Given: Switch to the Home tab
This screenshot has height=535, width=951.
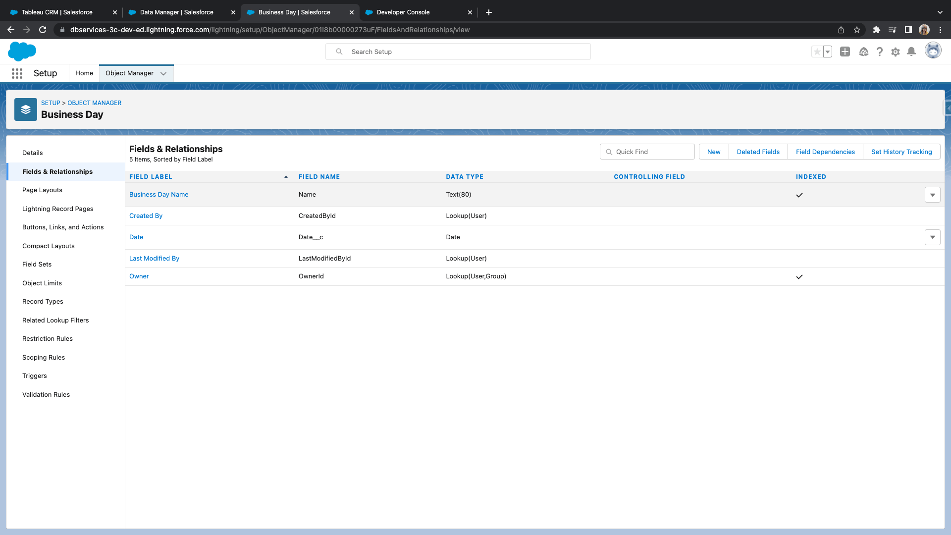Looking at the screenshot, I should click(84, 73).
